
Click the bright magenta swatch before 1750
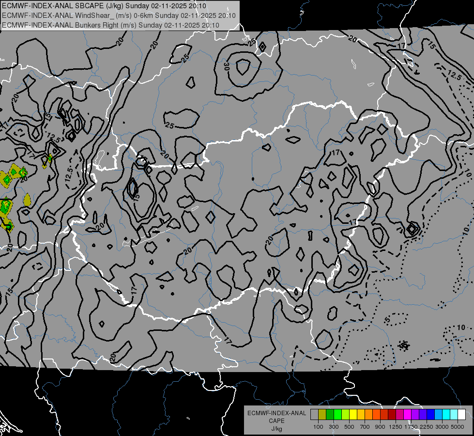408,415
